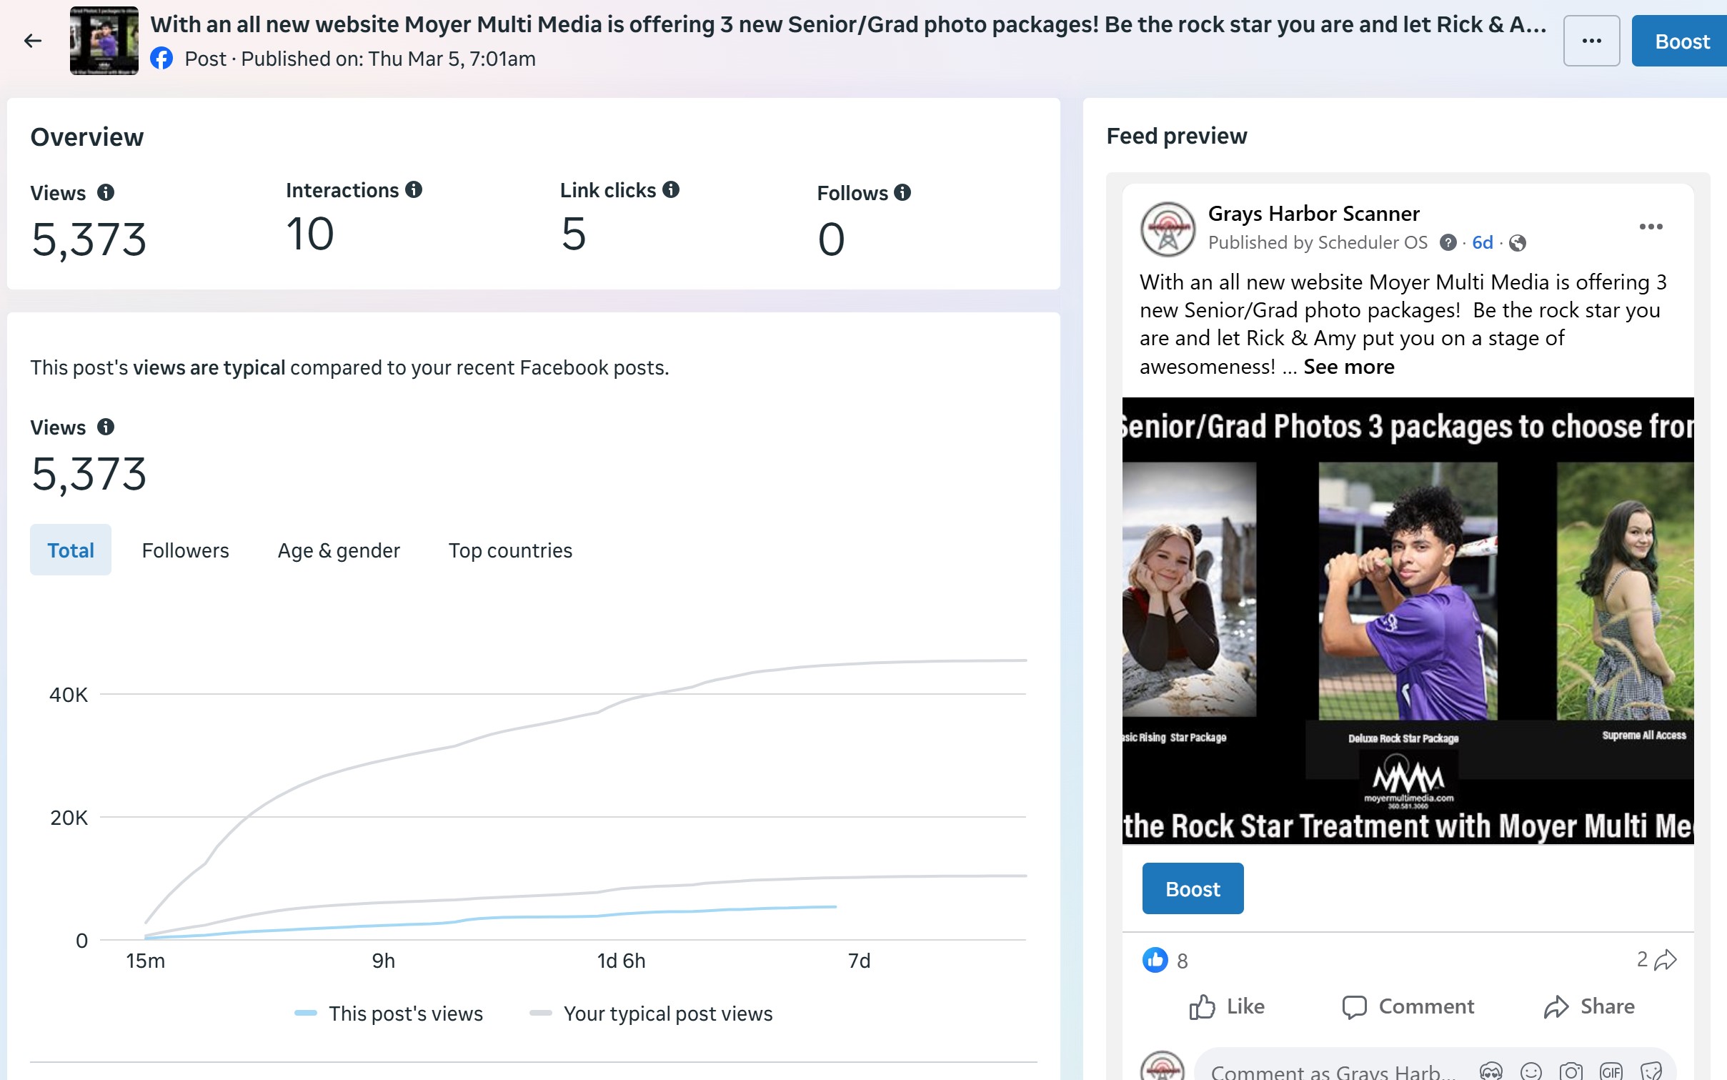This screenshot has width=1727, height=1080.
Task: Click the Comment button on the post
Action: (x=1408, y=1006)
